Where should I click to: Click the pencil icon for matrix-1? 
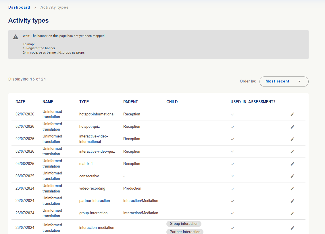(x=293, y=164)
